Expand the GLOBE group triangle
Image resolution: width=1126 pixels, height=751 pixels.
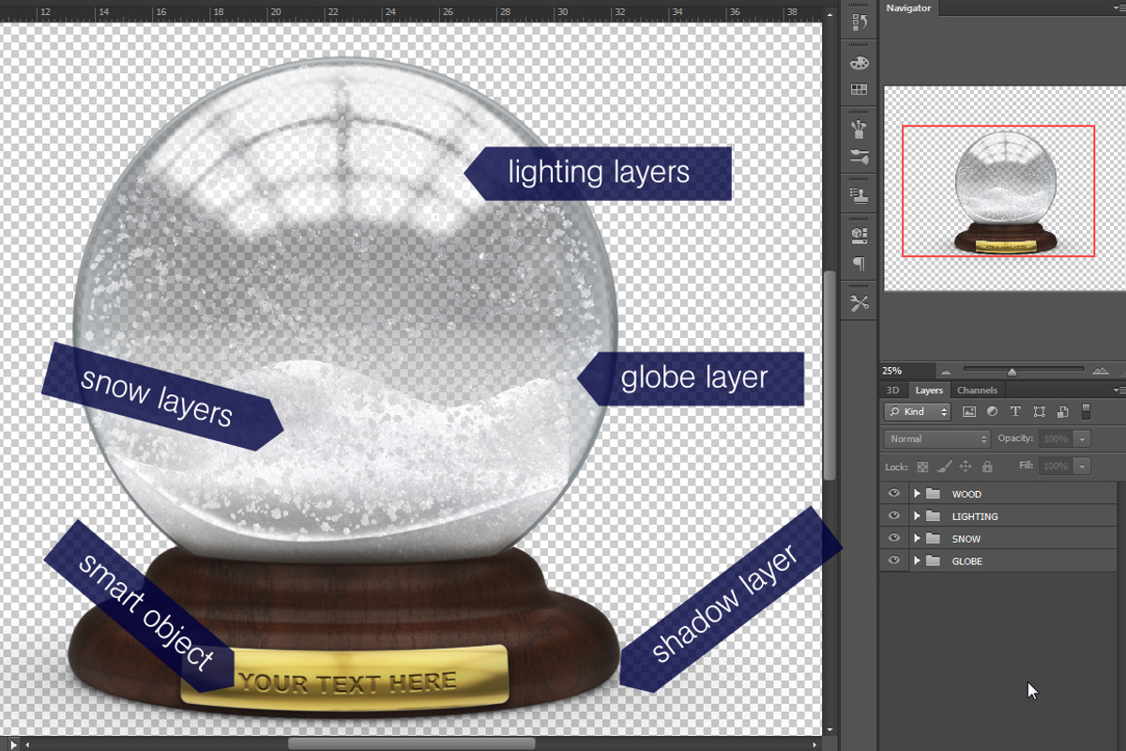[x=917, y=560]
